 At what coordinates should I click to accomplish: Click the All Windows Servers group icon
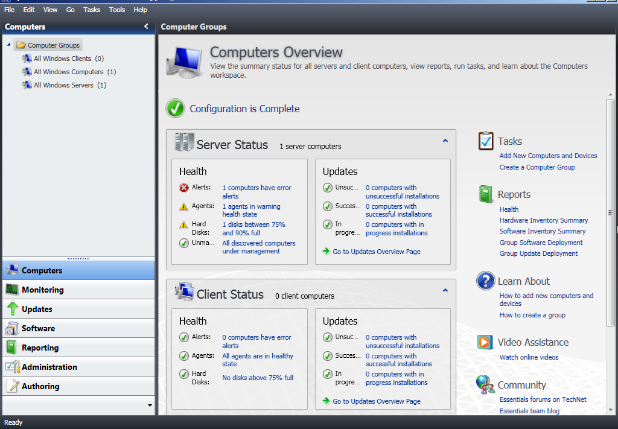tap(27, 85)
